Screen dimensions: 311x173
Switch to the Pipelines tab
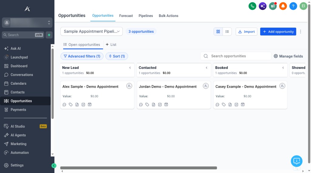pyautogui.click(x=145, y=16)
